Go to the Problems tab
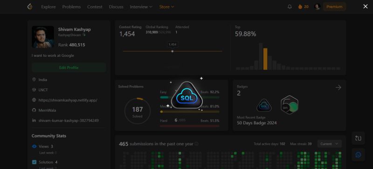This screenshot has width=373, height=169. pos(71,7)
